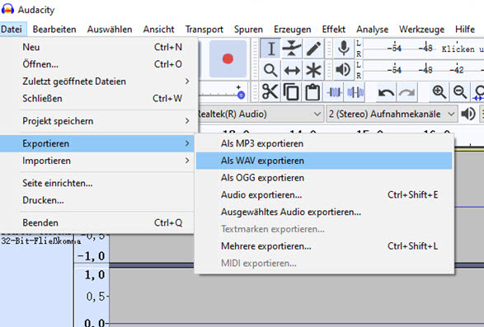Viewport: 484px width, 327px height.
Task: Click the speaker icon beside Aufnahmekanäle dropdown
Action: point(468,114)
